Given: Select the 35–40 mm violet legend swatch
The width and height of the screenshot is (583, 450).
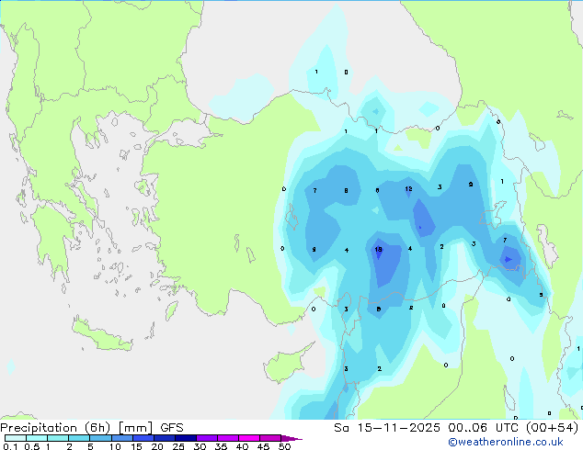Looking at the screenshot, I should point(228,438).
